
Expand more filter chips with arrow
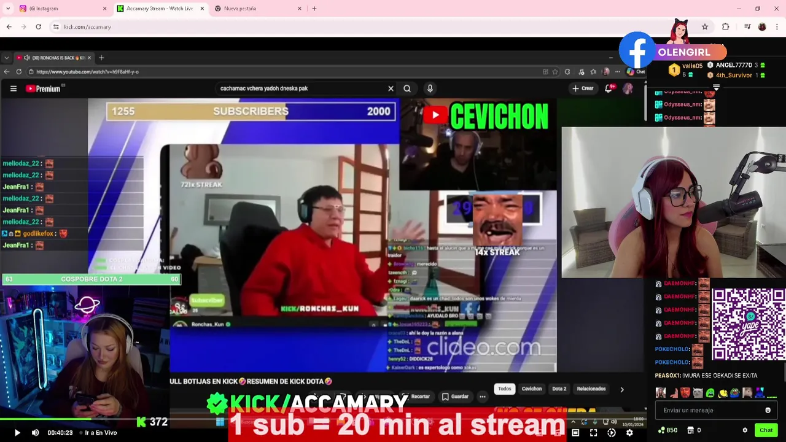tap(621, 389)
